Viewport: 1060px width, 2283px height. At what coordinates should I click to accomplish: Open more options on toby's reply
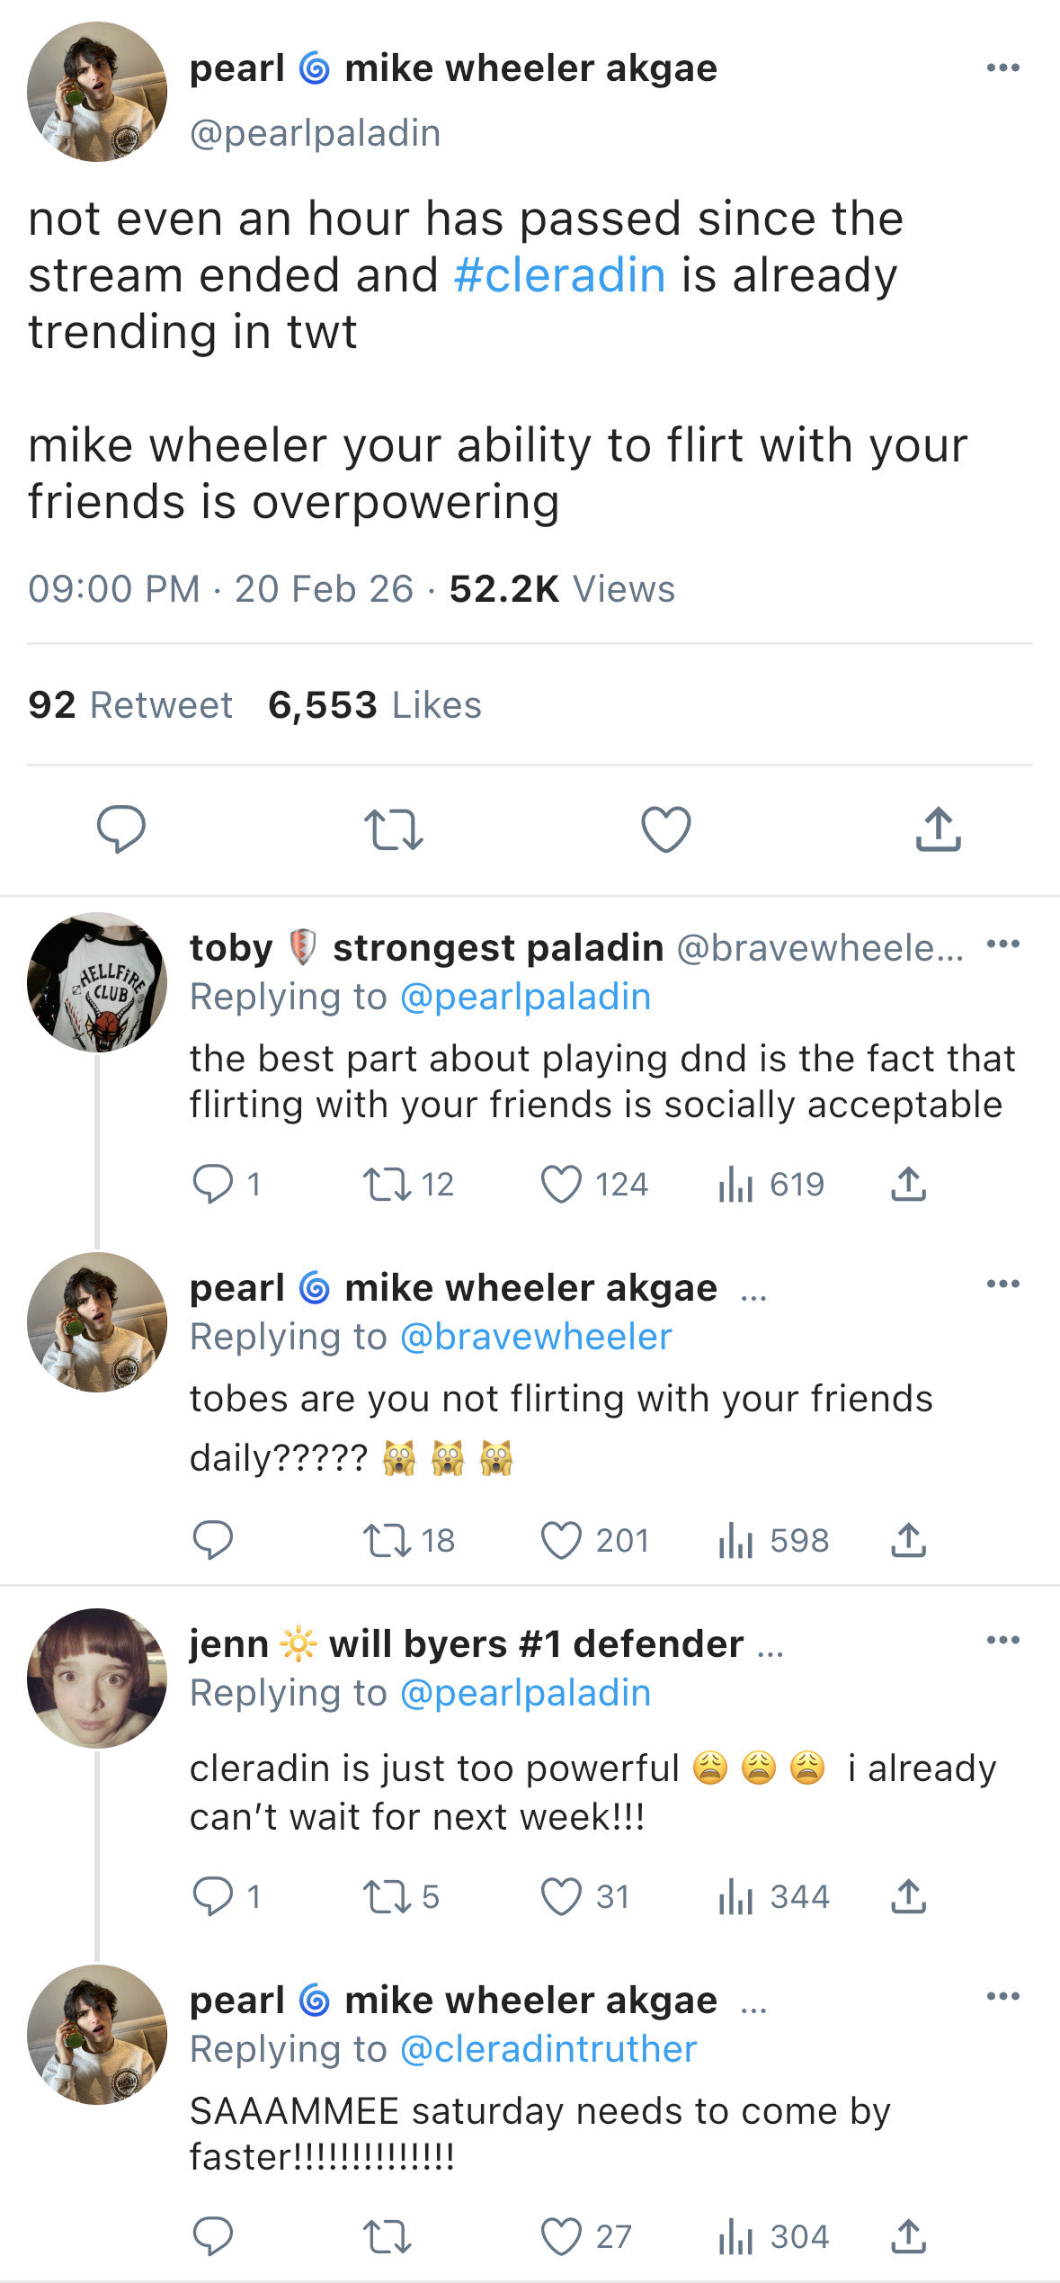click(1002, 945)
